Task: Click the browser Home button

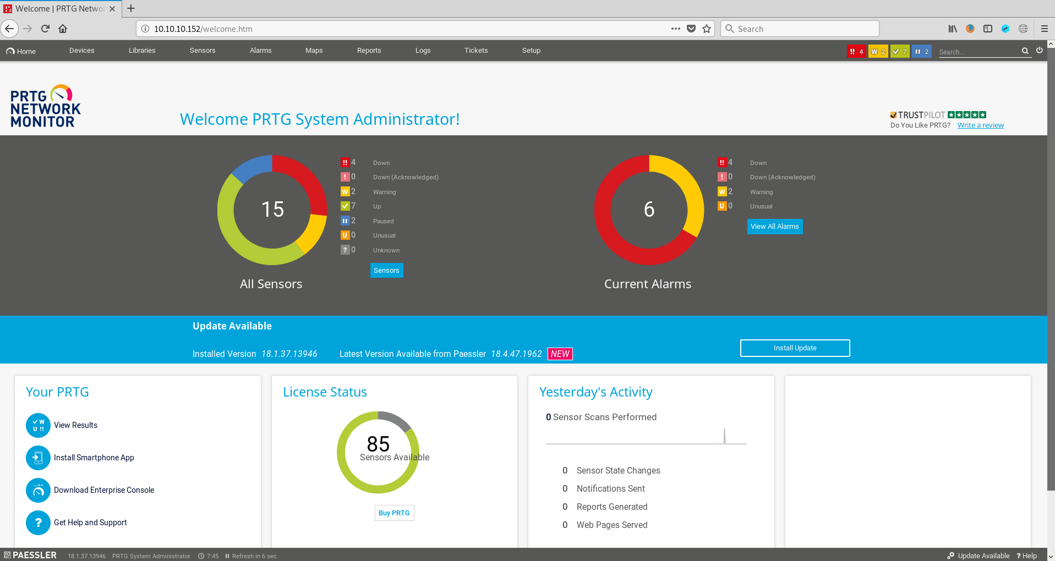Action: (63, 29)
